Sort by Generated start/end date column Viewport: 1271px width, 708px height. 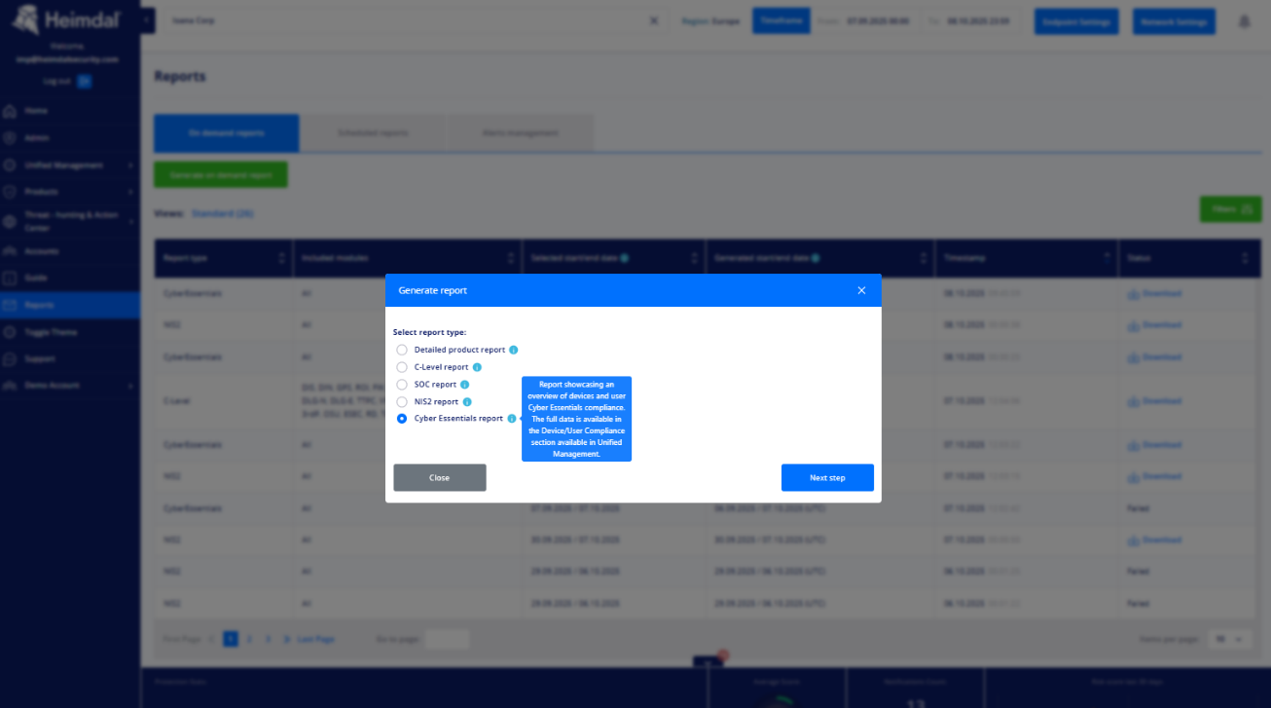926,258
